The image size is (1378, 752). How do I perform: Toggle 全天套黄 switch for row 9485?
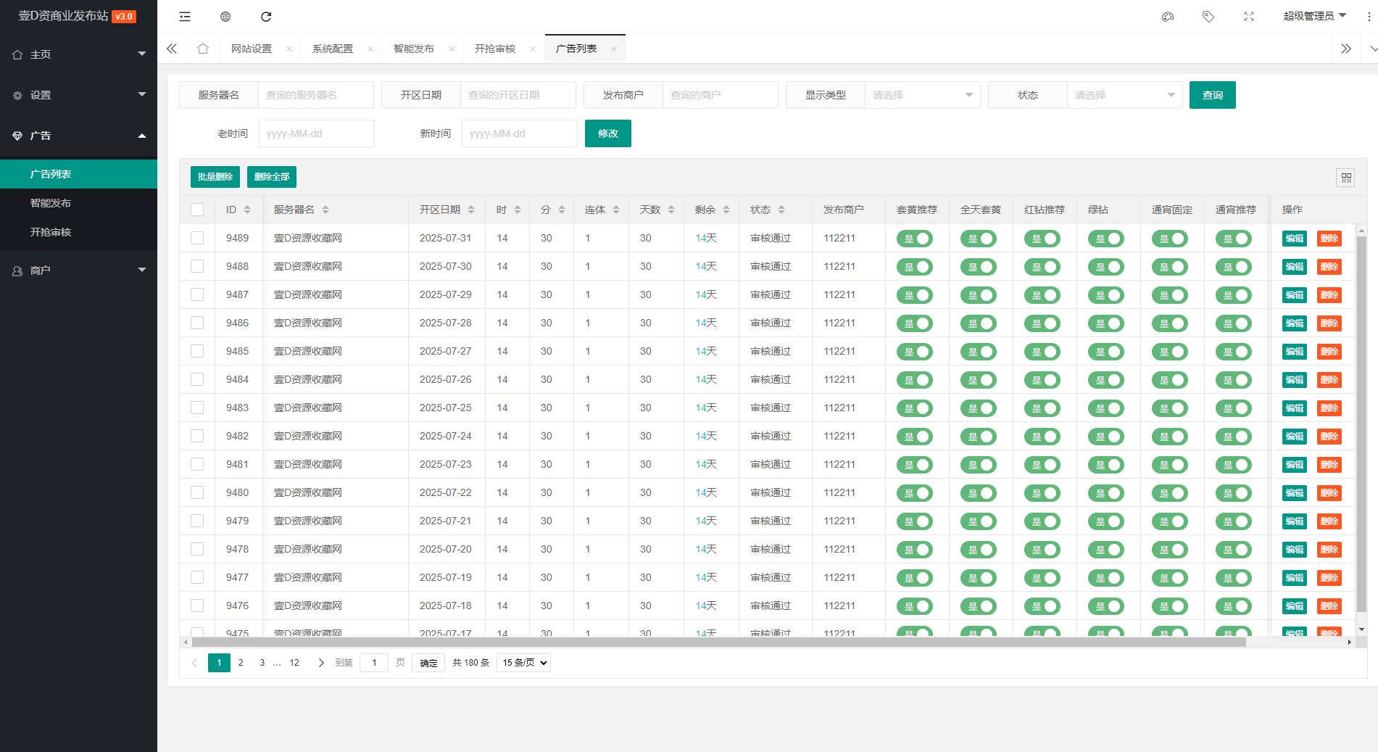[979, 352]
